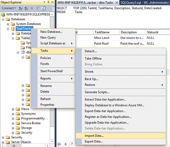Screen dimensions: 170x147
Task: Choose New Database... from context menu
Action: pos(53,32)
